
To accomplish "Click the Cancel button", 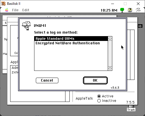I will tap(47, 80).
